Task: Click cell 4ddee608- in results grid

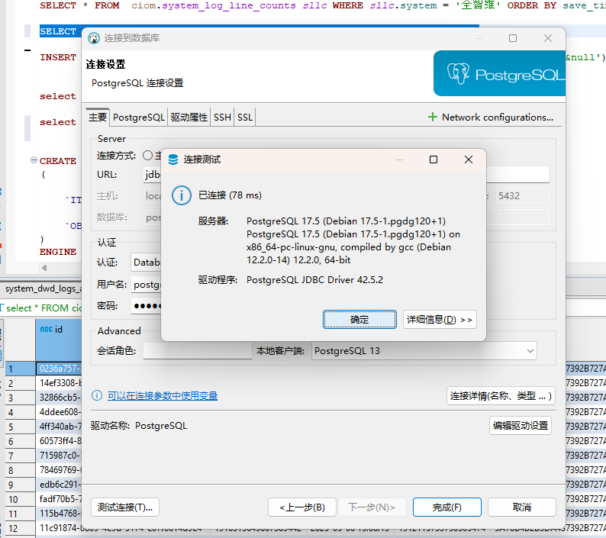Action: 59,412
